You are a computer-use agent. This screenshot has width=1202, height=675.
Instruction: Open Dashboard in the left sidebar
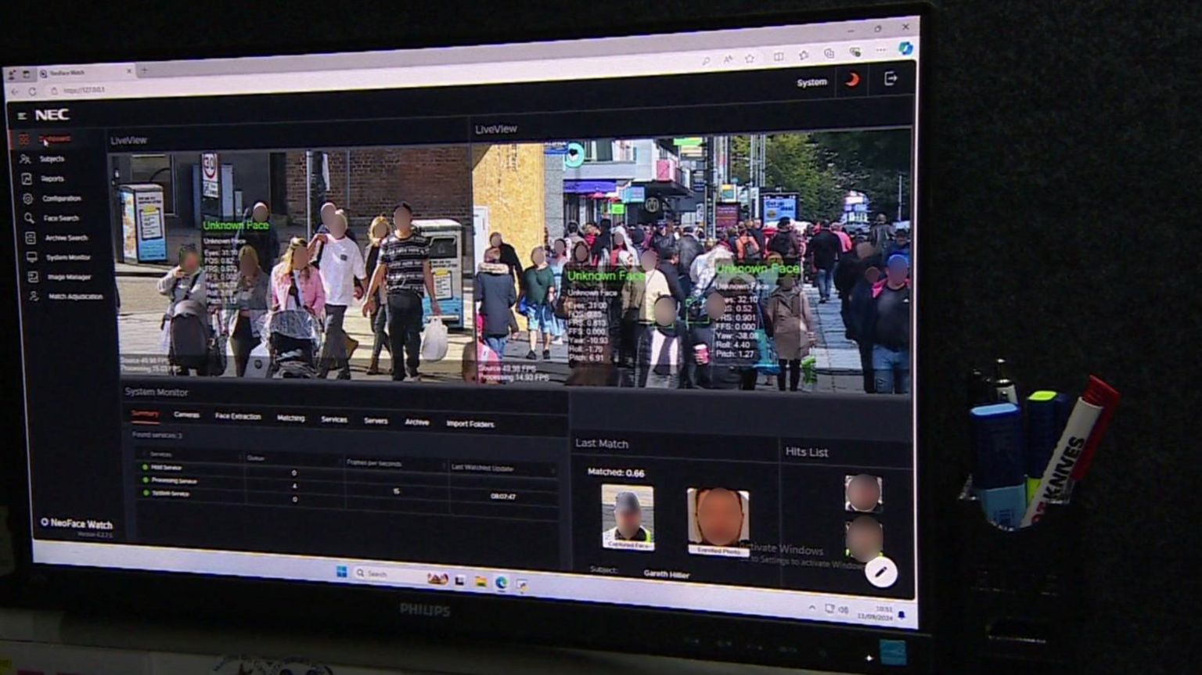(x=55, y=139)
